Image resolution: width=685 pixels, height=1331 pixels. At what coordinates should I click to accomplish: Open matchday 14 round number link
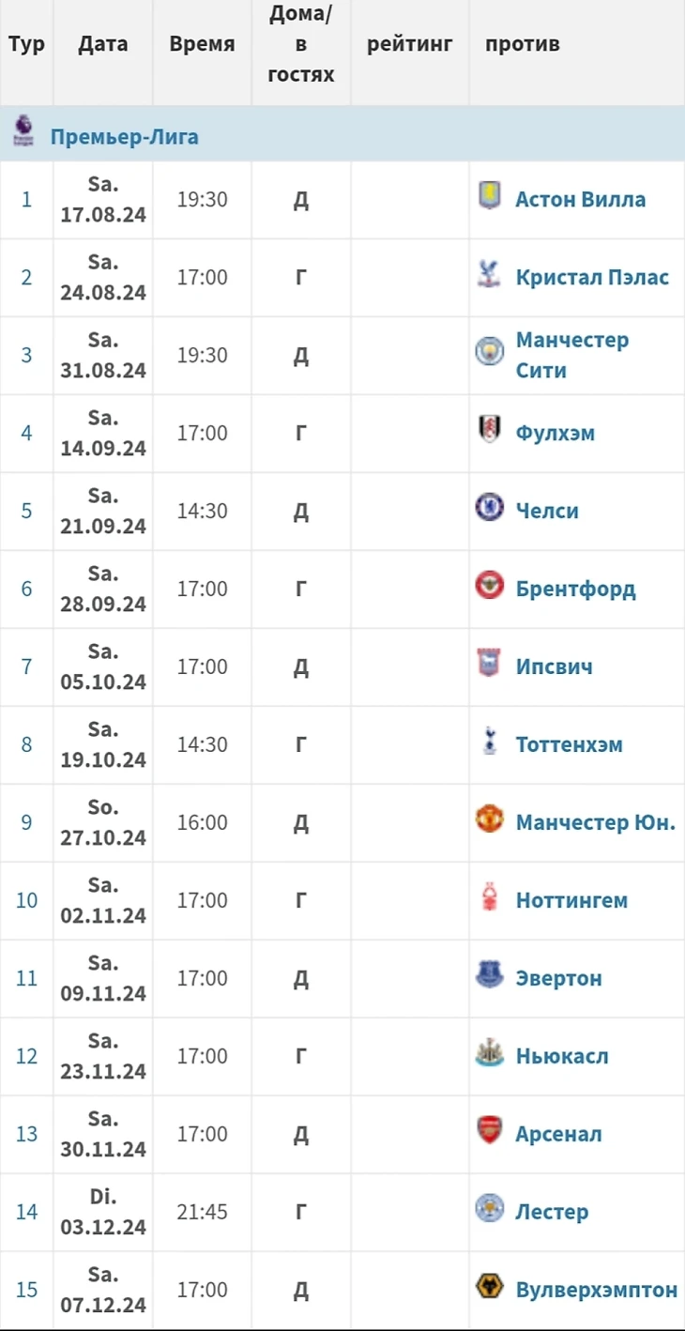pos(26,1212)
